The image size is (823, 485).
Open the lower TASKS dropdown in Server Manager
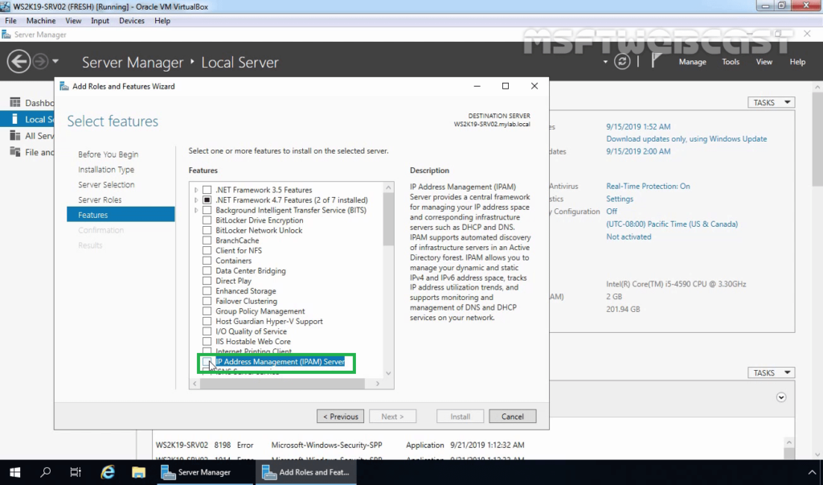pos(771,372)
